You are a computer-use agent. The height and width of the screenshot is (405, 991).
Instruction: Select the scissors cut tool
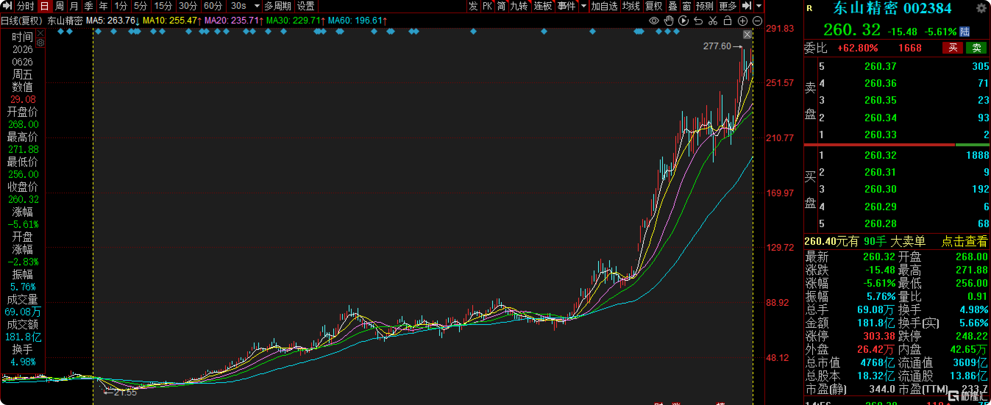pyautogui.click(x=713, y=21)
